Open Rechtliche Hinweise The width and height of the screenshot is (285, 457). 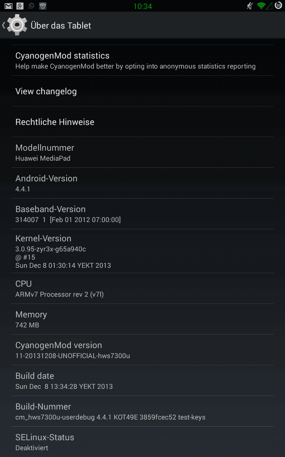click(143, 121)
